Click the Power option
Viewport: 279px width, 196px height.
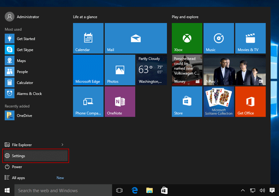point(36,167)
